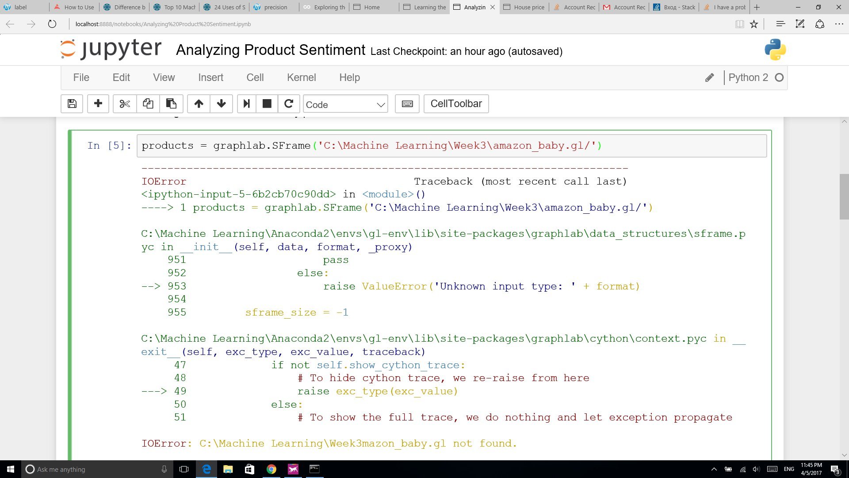Open the File menu

[81, 77]
